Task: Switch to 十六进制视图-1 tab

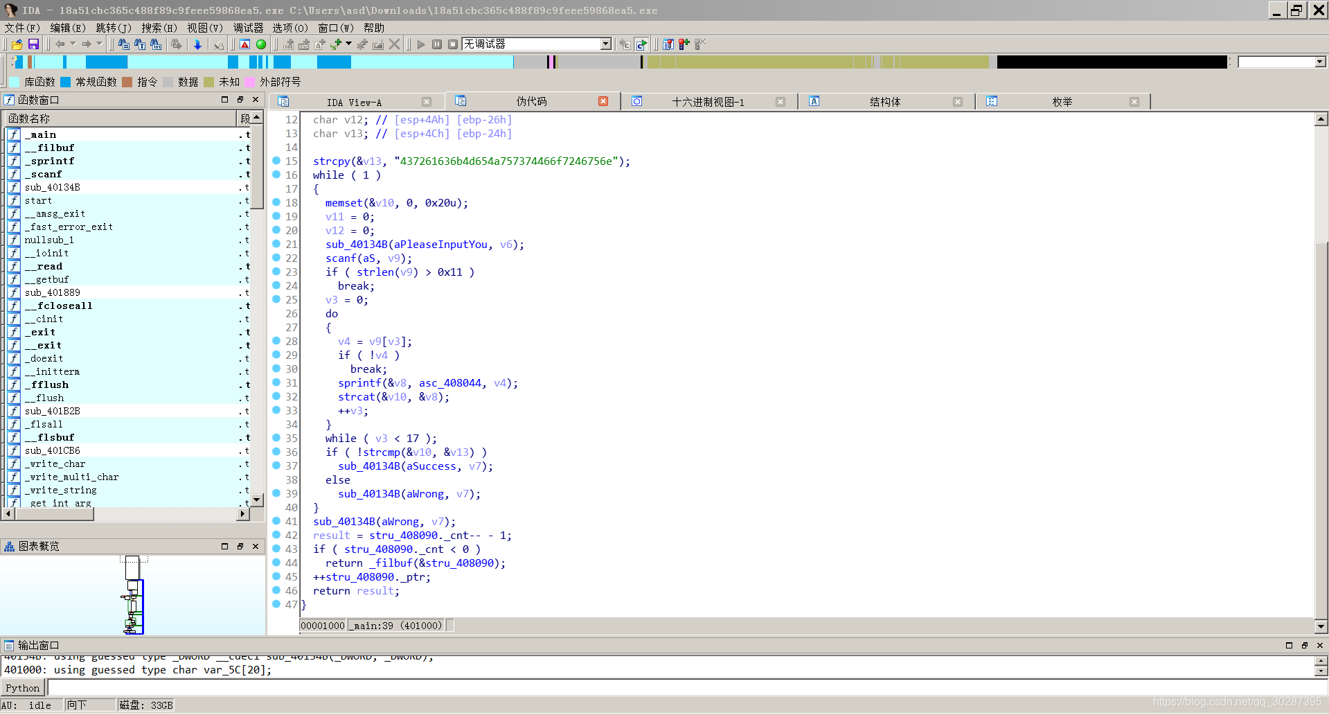Action: [708, 102]
